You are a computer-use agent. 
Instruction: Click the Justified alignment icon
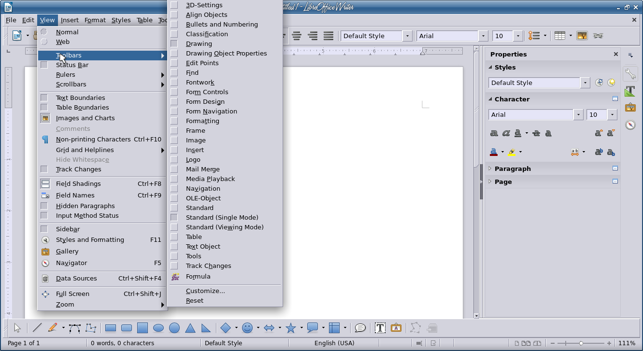coord(329,36)
